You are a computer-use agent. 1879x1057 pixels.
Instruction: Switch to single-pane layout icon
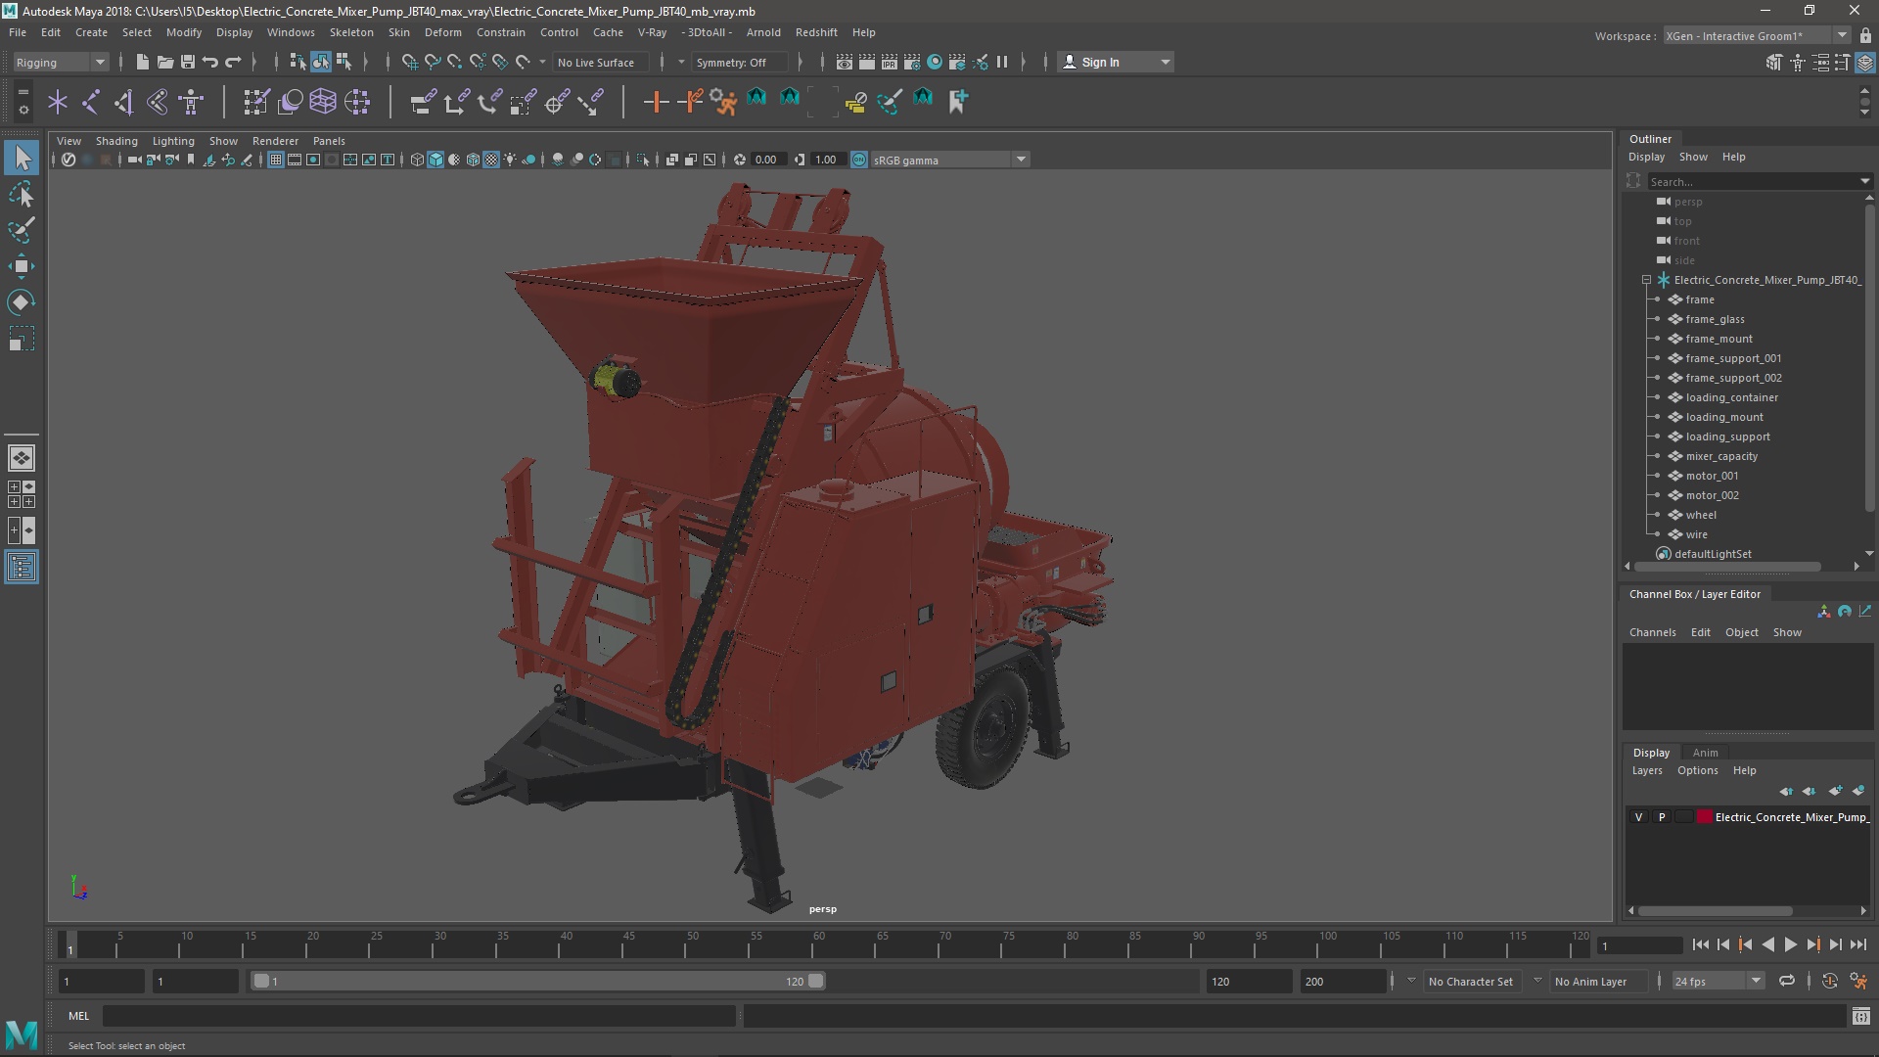(22, 458)
